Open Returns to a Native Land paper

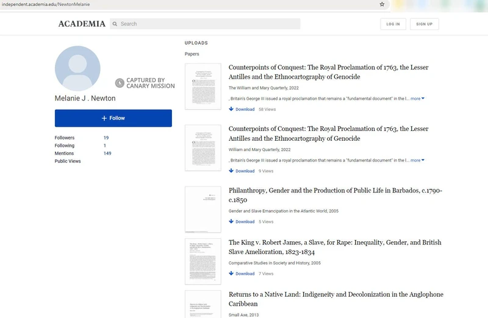(336, 299)
